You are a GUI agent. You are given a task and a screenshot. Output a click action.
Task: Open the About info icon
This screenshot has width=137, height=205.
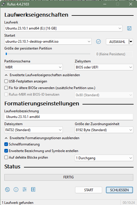[x=16, y=190]
